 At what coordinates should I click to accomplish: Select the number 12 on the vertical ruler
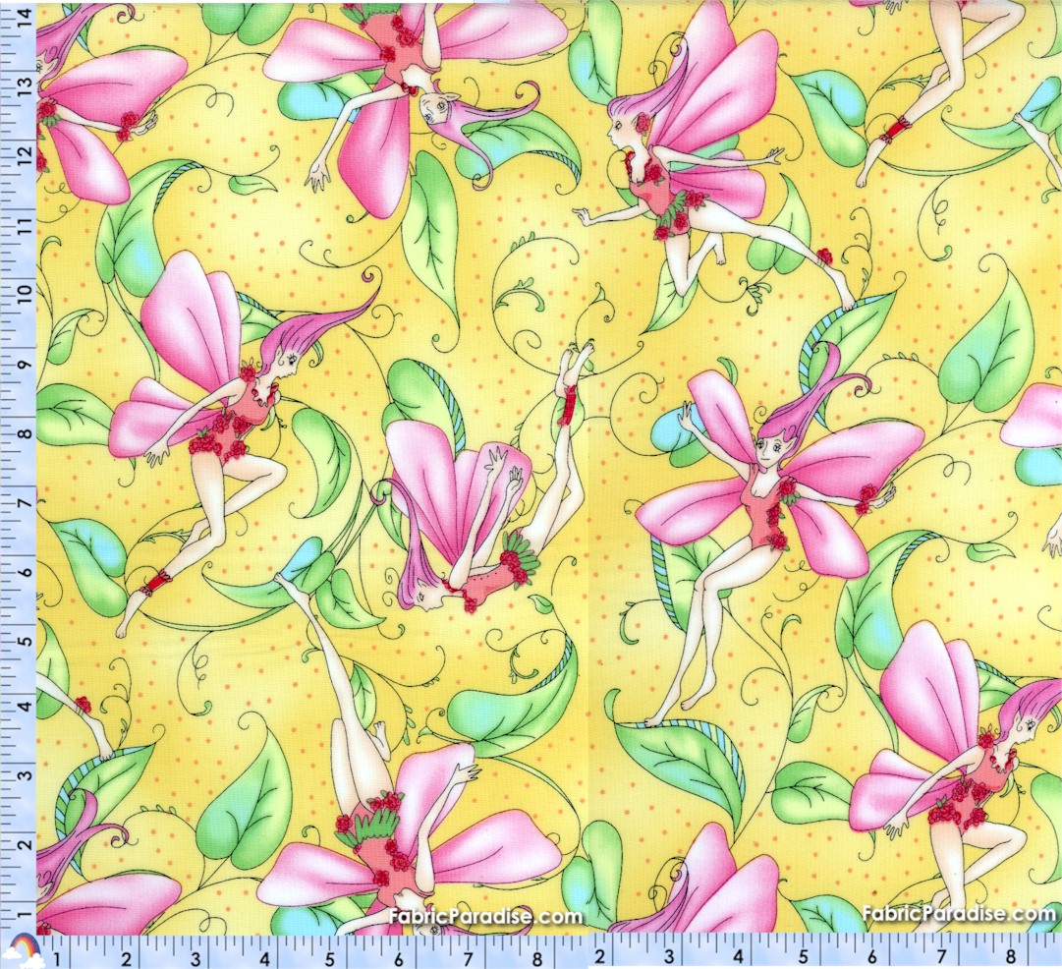(x=26, y=156)
